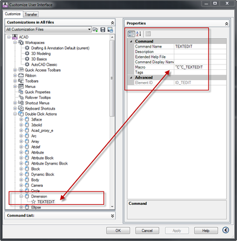This screenshot has width=237, height=241.
Task: Click the Description value field
Action: [200, 52]
